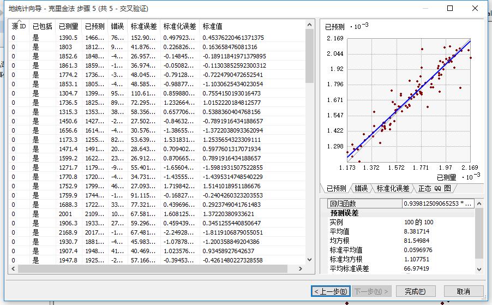Switch to the 已预测 chart tab
This screenshot has height=305, width=492.
click(336, 188)
